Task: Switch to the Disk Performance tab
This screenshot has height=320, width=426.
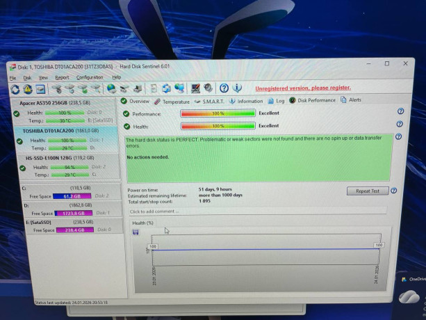Action: coord(313,100)
